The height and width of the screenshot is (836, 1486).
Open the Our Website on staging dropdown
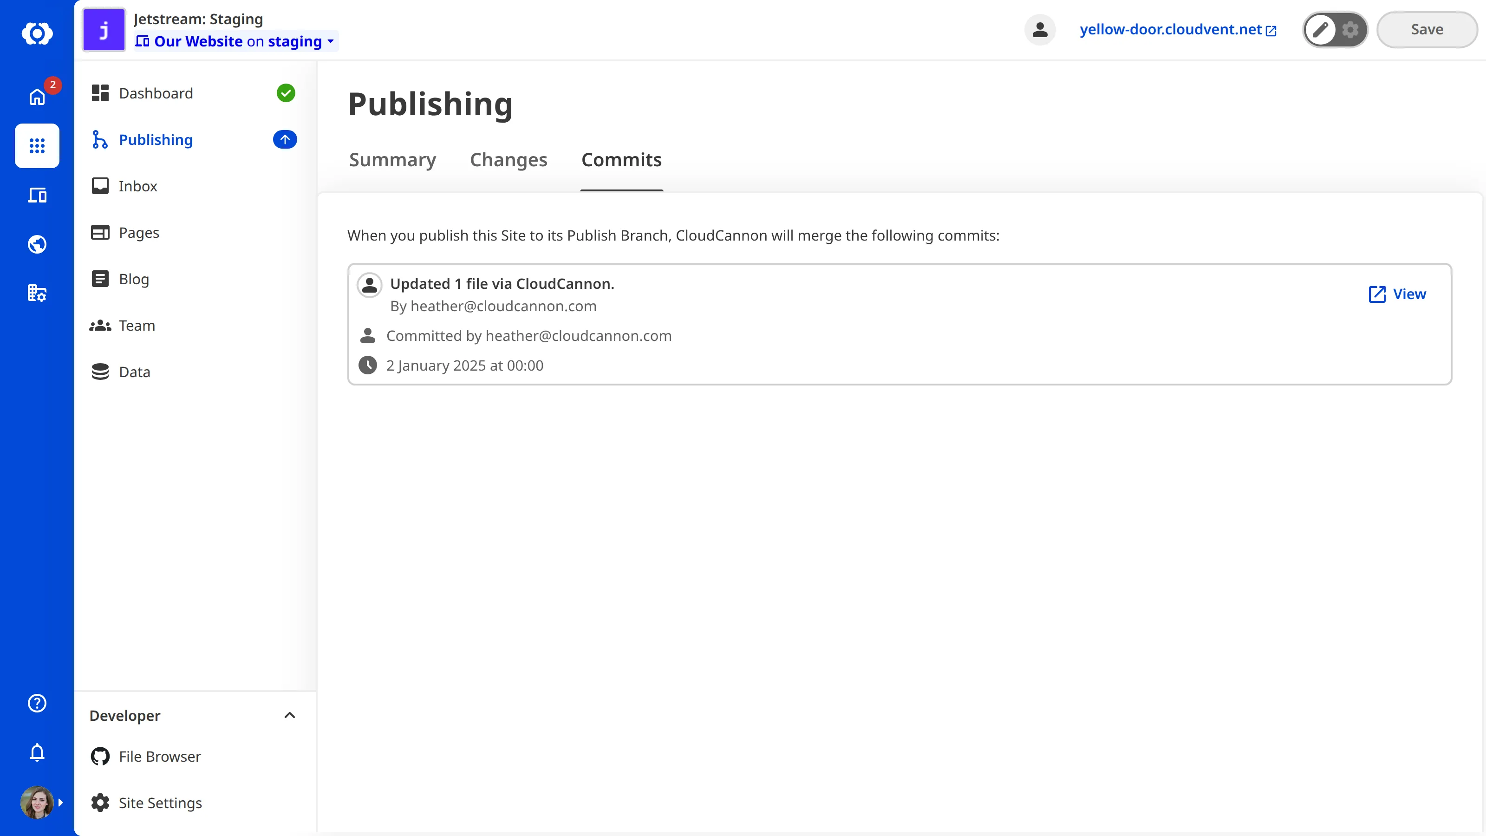point(235,41)
